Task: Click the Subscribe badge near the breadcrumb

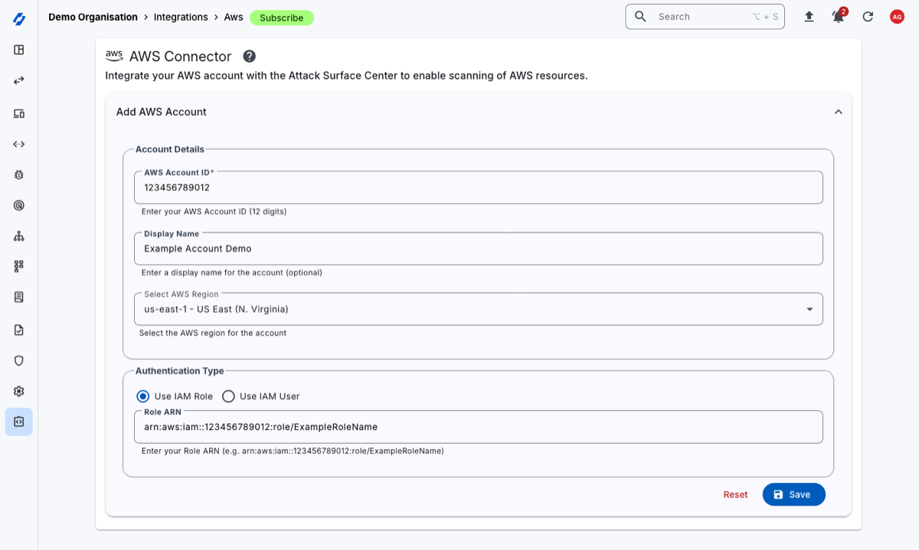Action: click(282, 17)
